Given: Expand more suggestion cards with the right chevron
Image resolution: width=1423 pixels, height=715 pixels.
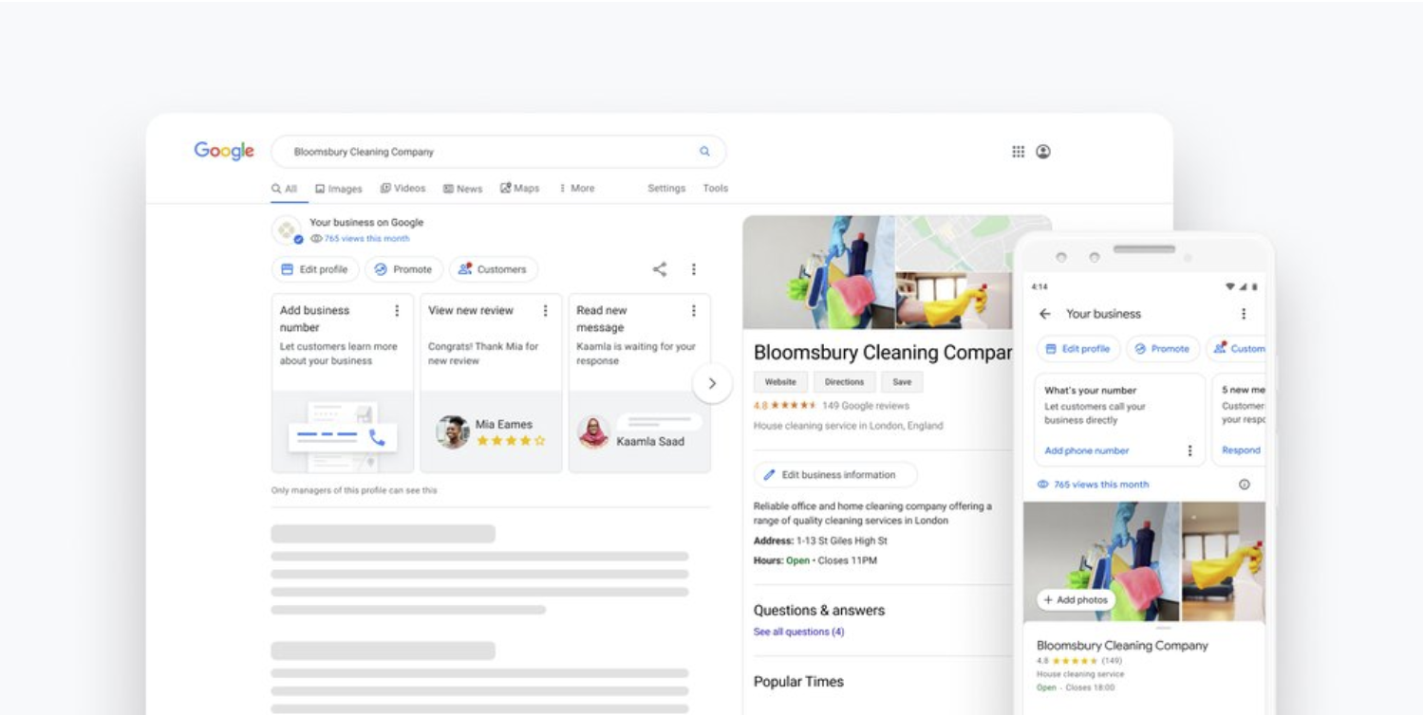Looking at the screenshot, I should pos(712,383).
